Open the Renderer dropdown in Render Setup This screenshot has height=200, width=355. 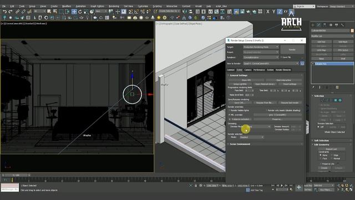click(261, 57)
